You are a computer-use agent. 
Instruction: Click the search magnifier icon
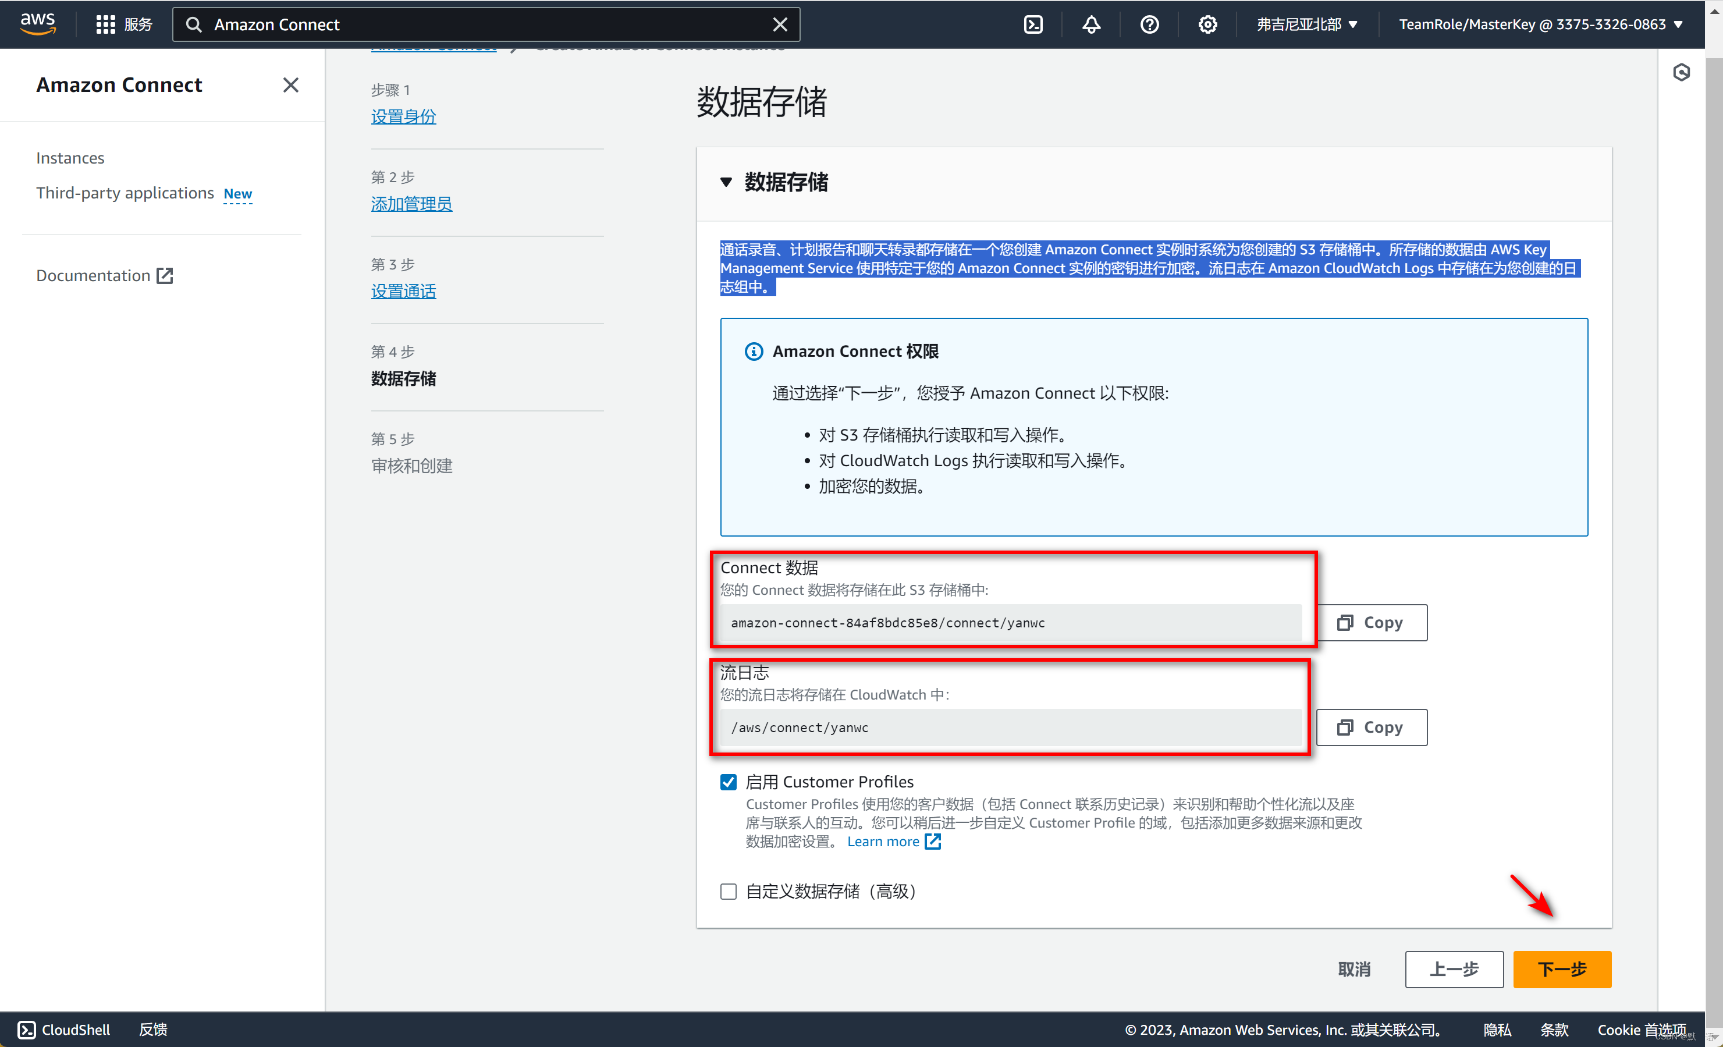point(194,24)
